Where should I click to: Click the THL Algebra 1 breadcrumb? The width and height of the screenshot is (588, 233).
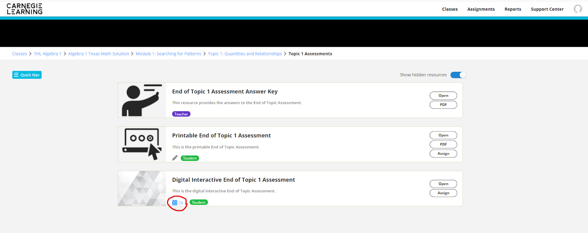pyautogui.click(x=47, y=54)
